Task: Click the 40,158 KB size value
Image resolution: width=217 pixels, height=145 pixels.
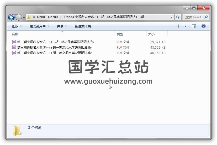Action: coord(158,53)
